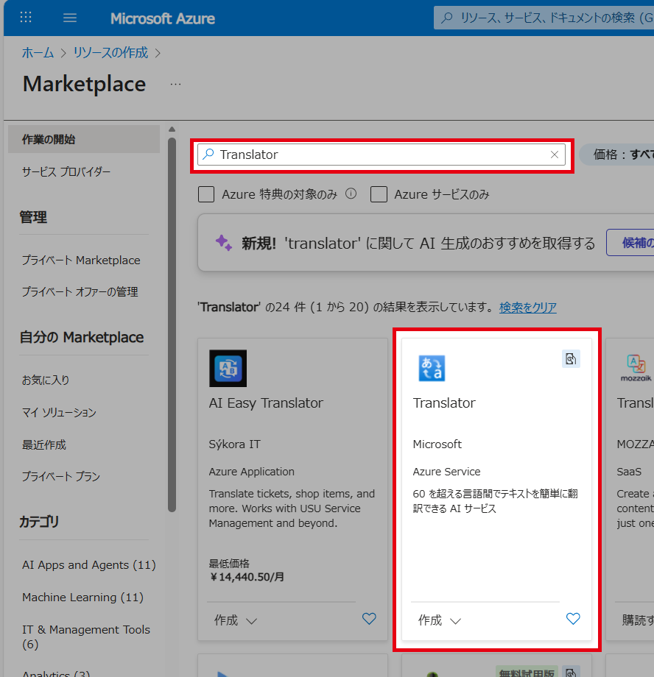Enable the Azure 特典の対象のみ checkbox

click(207, 194)
